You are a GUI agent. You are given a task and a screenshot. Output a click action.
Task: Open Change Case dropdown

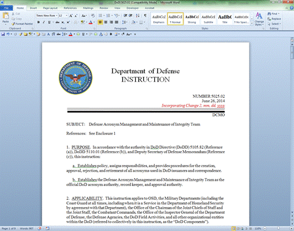point(84,16)
